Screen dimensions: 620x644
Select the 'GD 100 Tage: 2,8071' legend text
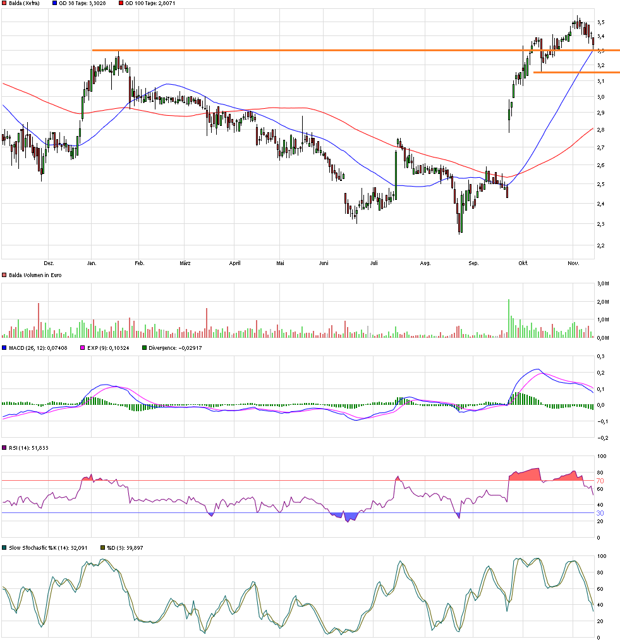click(150, 3)
